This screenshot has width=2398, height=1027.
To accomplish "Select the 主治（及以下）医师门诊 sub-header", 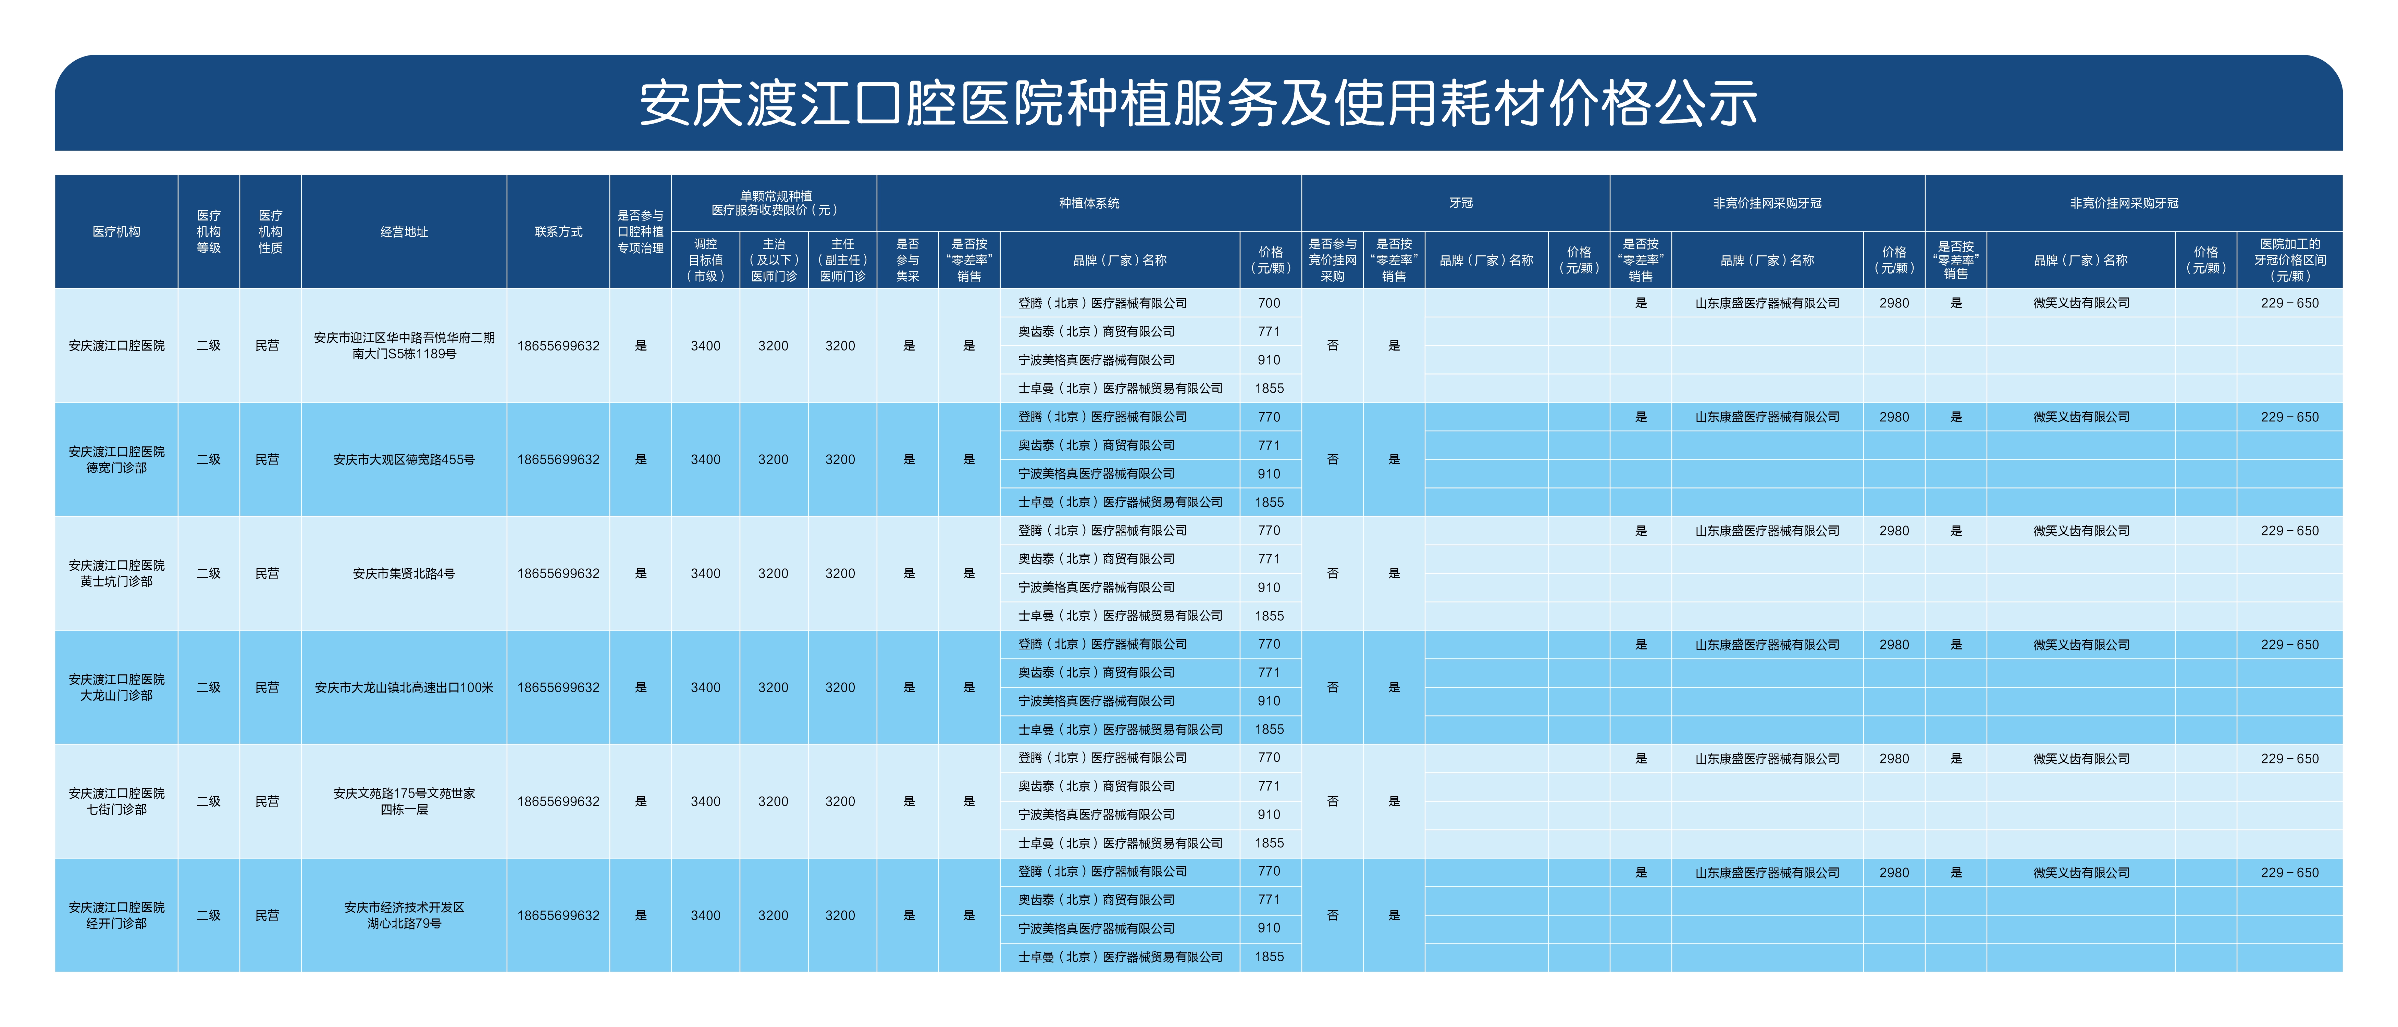I will pyautogui.click(x=774, y=261).
